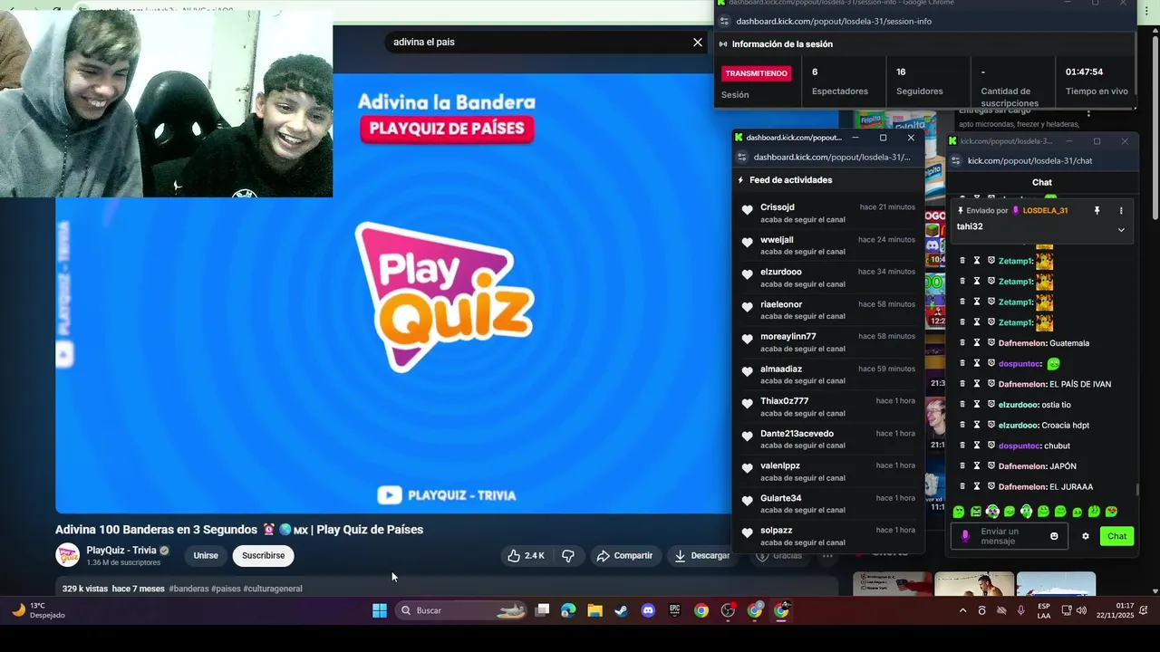Select the 'Información de la sesión' header

(x=782, y=43)
